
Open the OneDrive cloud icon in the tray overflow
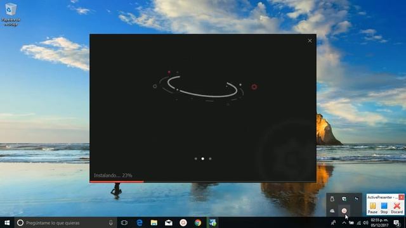(332, 211)
